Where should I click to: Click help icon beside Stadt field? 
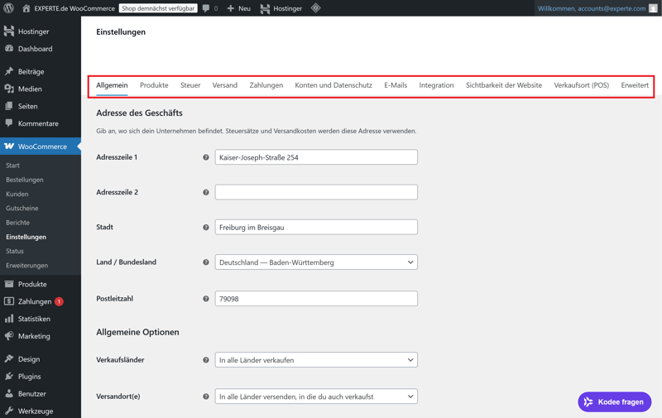tap(206, 227)
